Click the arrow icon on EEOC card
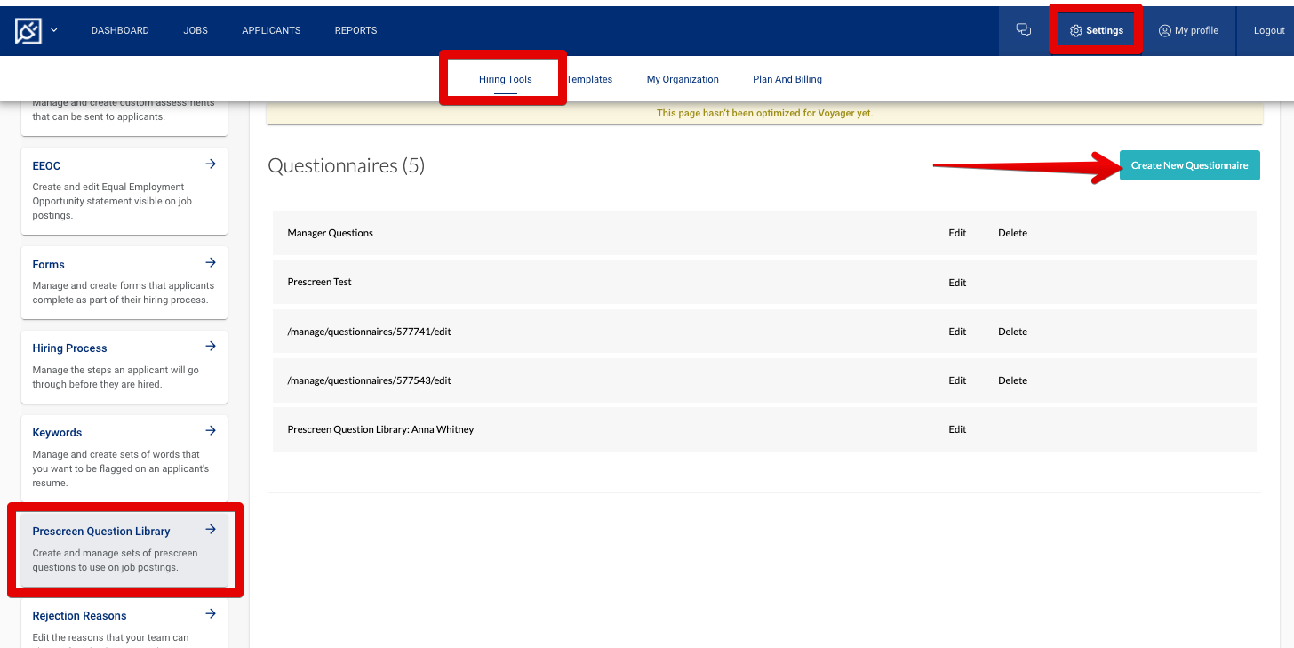The image size is (1294, 648). 211,164
